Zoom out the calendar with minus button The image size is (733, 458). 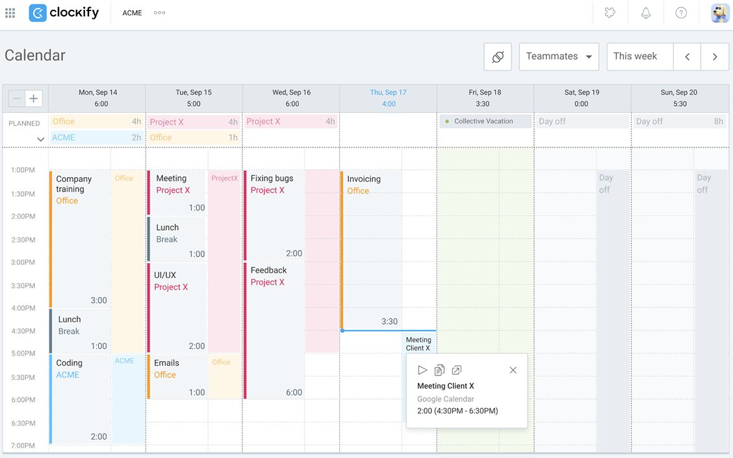pyautogui.click(x=17, y=99)
